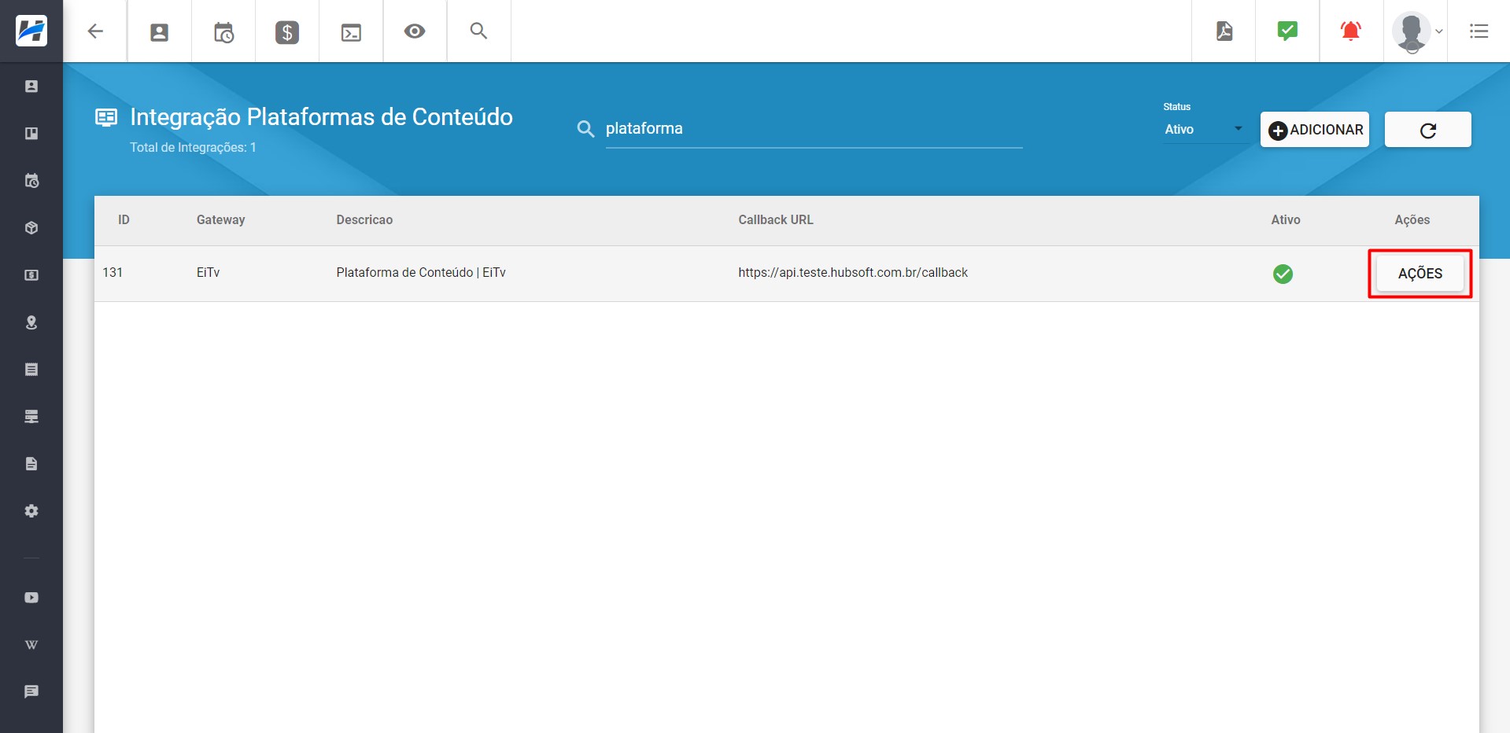Click the Wiki W icon in sidebar

[31, 644]
